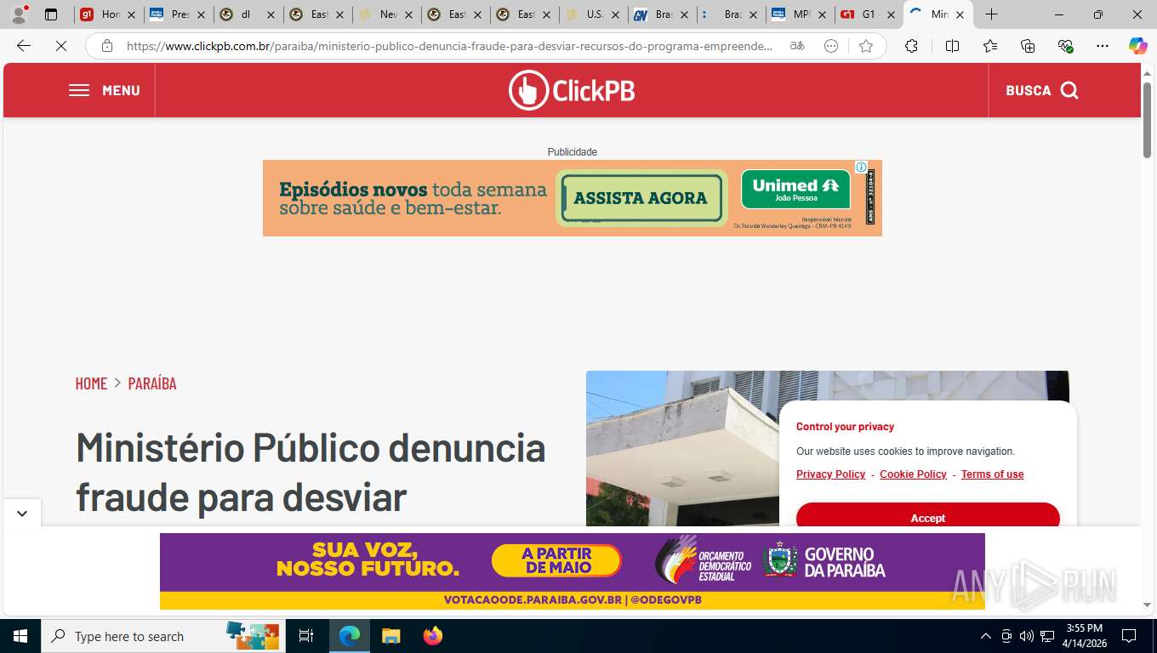This screenshot has height=653, width=1157.
Task: Click the ClickPB logo
Action: pyautogui.click(x=572, y=90)
